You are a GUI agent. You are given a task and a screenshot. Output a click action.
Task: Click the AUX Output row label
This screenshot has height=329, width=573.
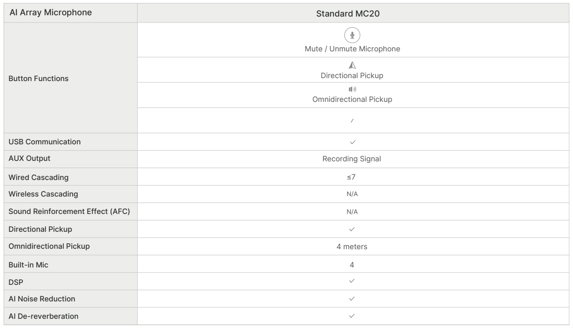click(x=28, y=159)
